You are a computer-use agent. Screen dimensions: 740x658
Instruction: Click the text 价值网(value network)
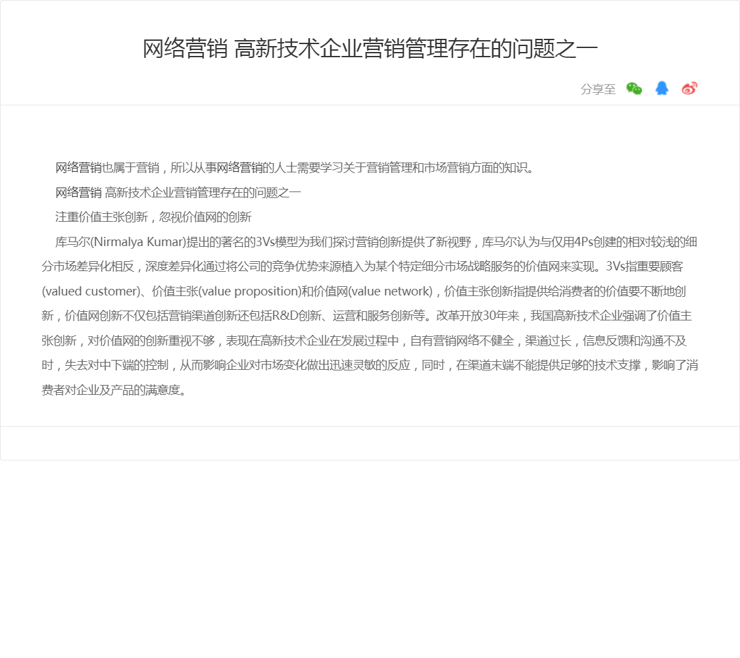(x=374, y=291)
